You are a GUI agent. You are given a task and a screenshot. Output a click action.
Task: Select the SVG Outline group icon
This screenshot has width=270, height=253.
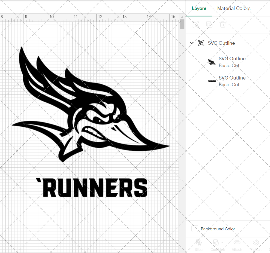[201, 43]
